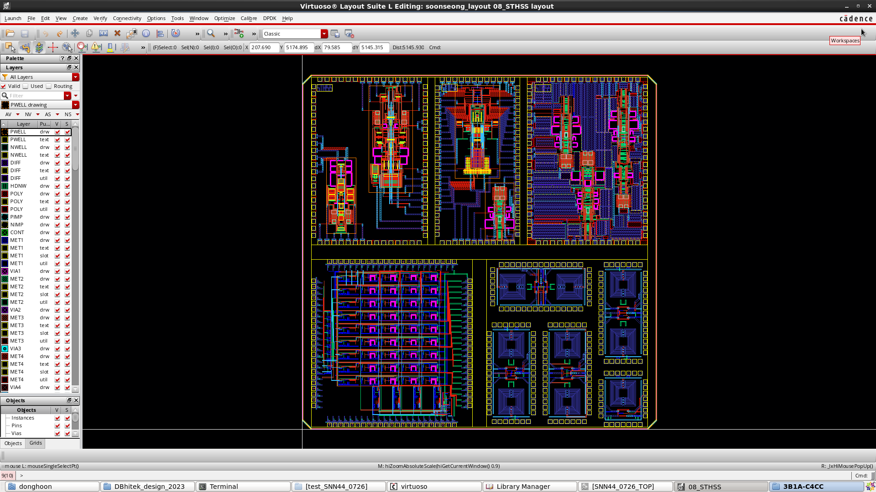Screen dimensions: 876x492
Task: Open the Optimize menu
Action: tap(224, 18)
